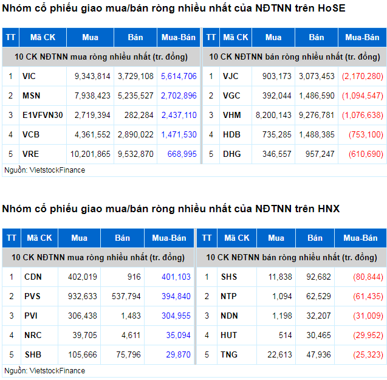This screenshot has width=387, height=380.
Task: Select MSN buy value 7,938,423
Action: pos(92,95)
